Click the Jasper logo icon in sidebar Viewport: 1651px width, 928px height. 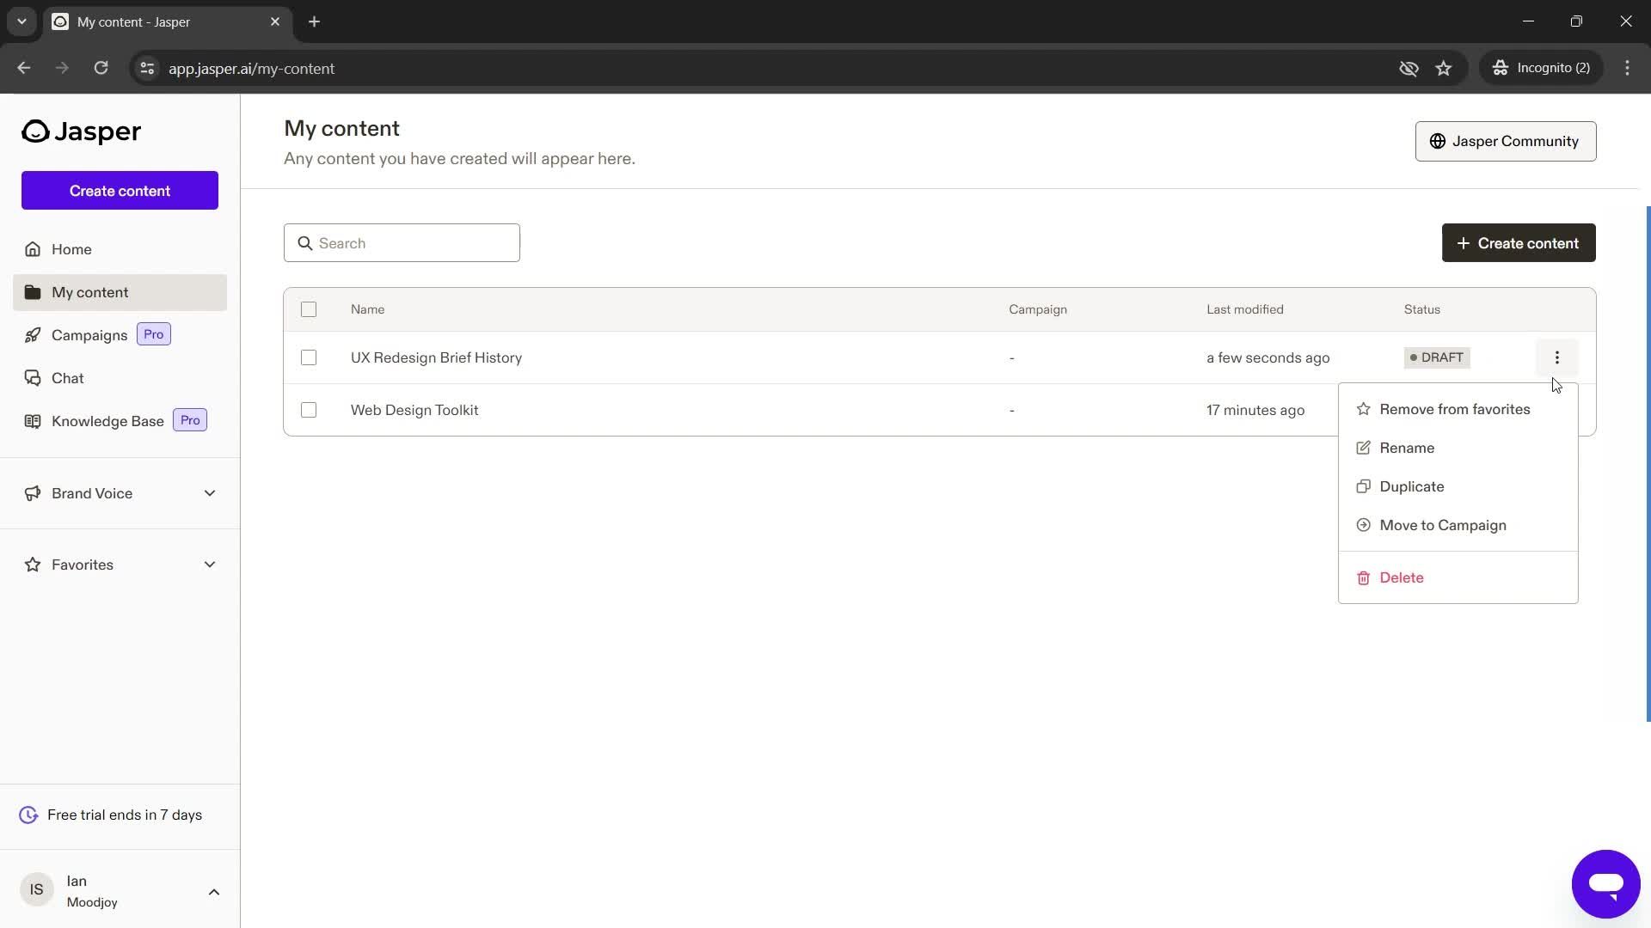coord(34,131)
